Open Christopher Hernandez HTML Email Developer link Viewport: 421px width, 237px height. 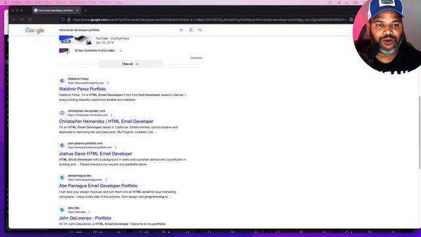tap(107, 121)
